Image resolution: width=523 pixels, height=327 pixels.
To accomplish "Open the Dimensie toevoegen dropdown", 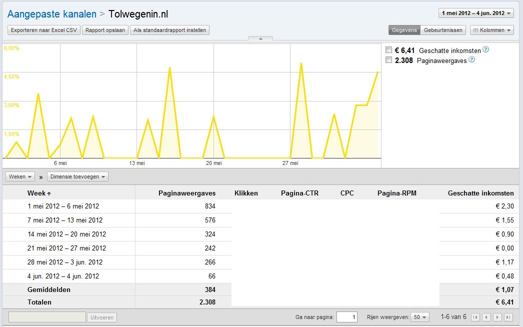I will 77,176.
